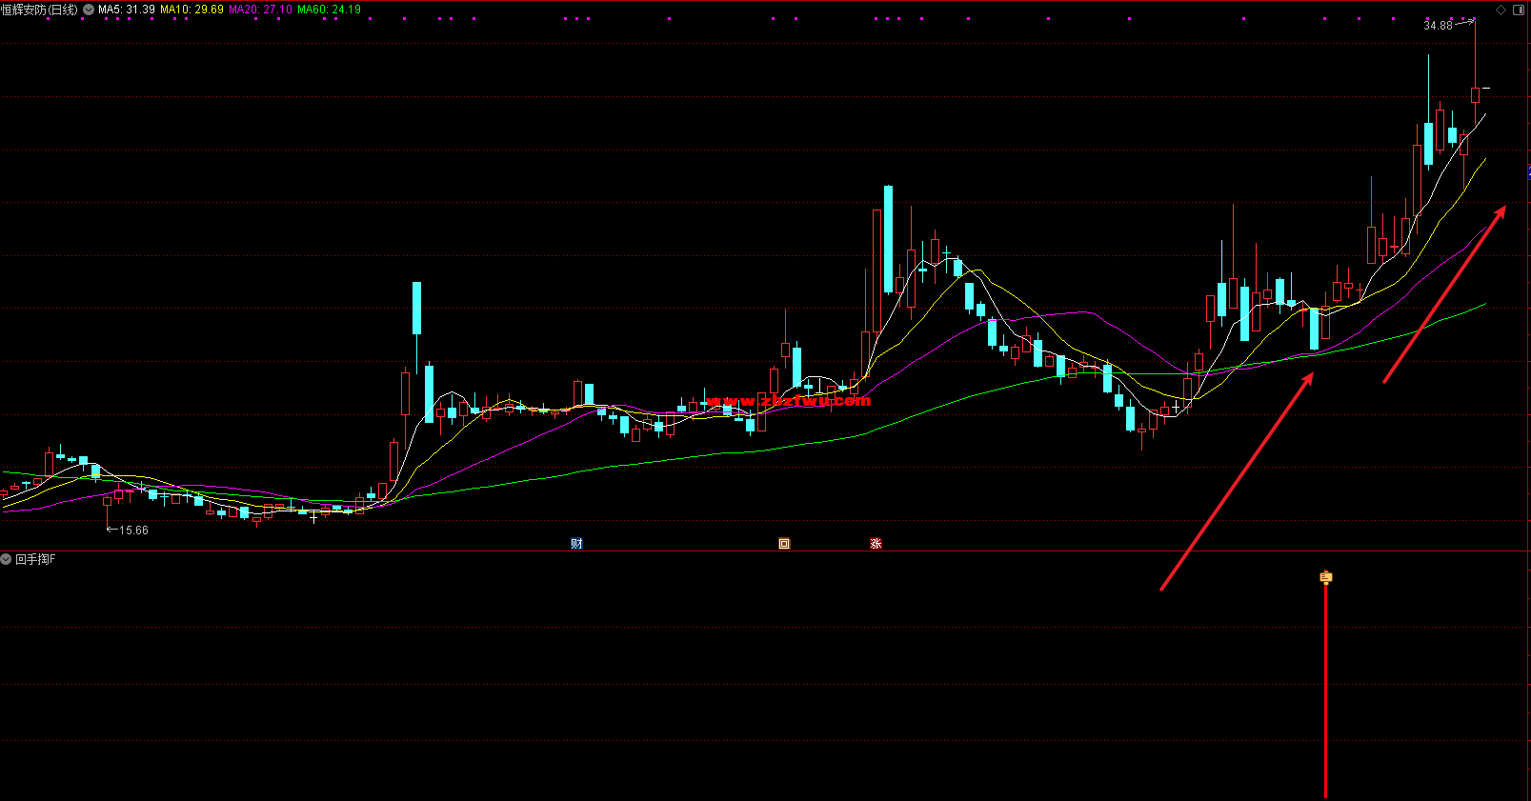Image resolution: width=1531 pixels, height=801 pixels.
Task: Click the MA10: 29.69 label
Action: [x=191, y=10]
